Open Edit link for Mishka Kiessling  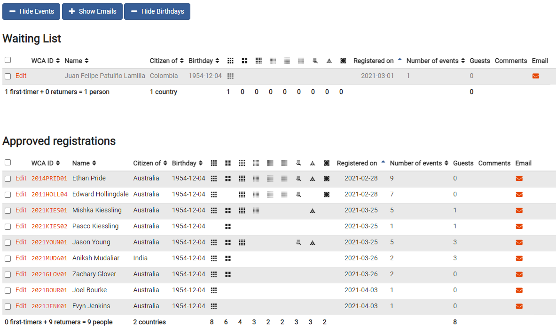pyautogui.click(x=21, y=210)
